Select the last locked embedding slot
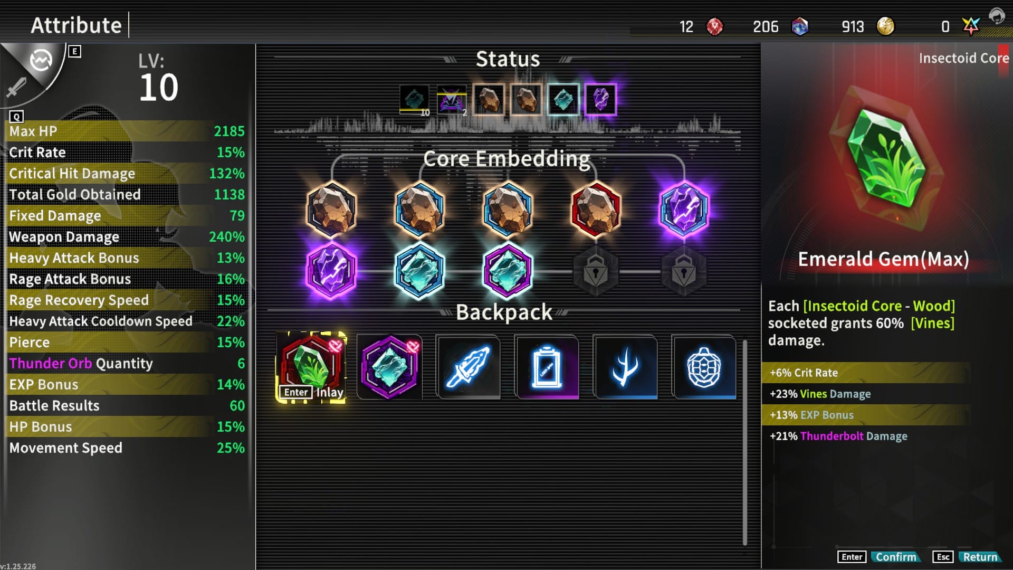Viewport: 1013px width, 570px height. coord(684,271)
